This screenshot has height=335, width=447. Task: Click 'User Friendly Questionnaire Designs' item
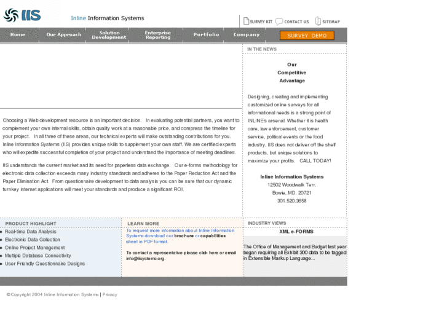(x=45, y=264)
